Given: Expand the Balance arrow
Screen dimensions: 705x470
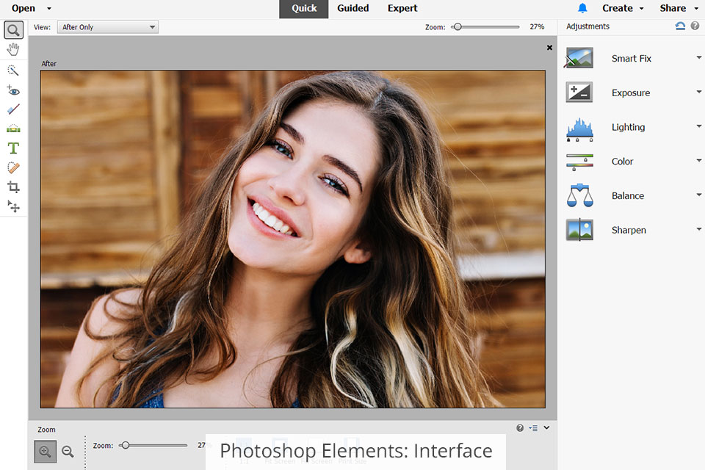Looking at the screenshot, I should [699, 195].
